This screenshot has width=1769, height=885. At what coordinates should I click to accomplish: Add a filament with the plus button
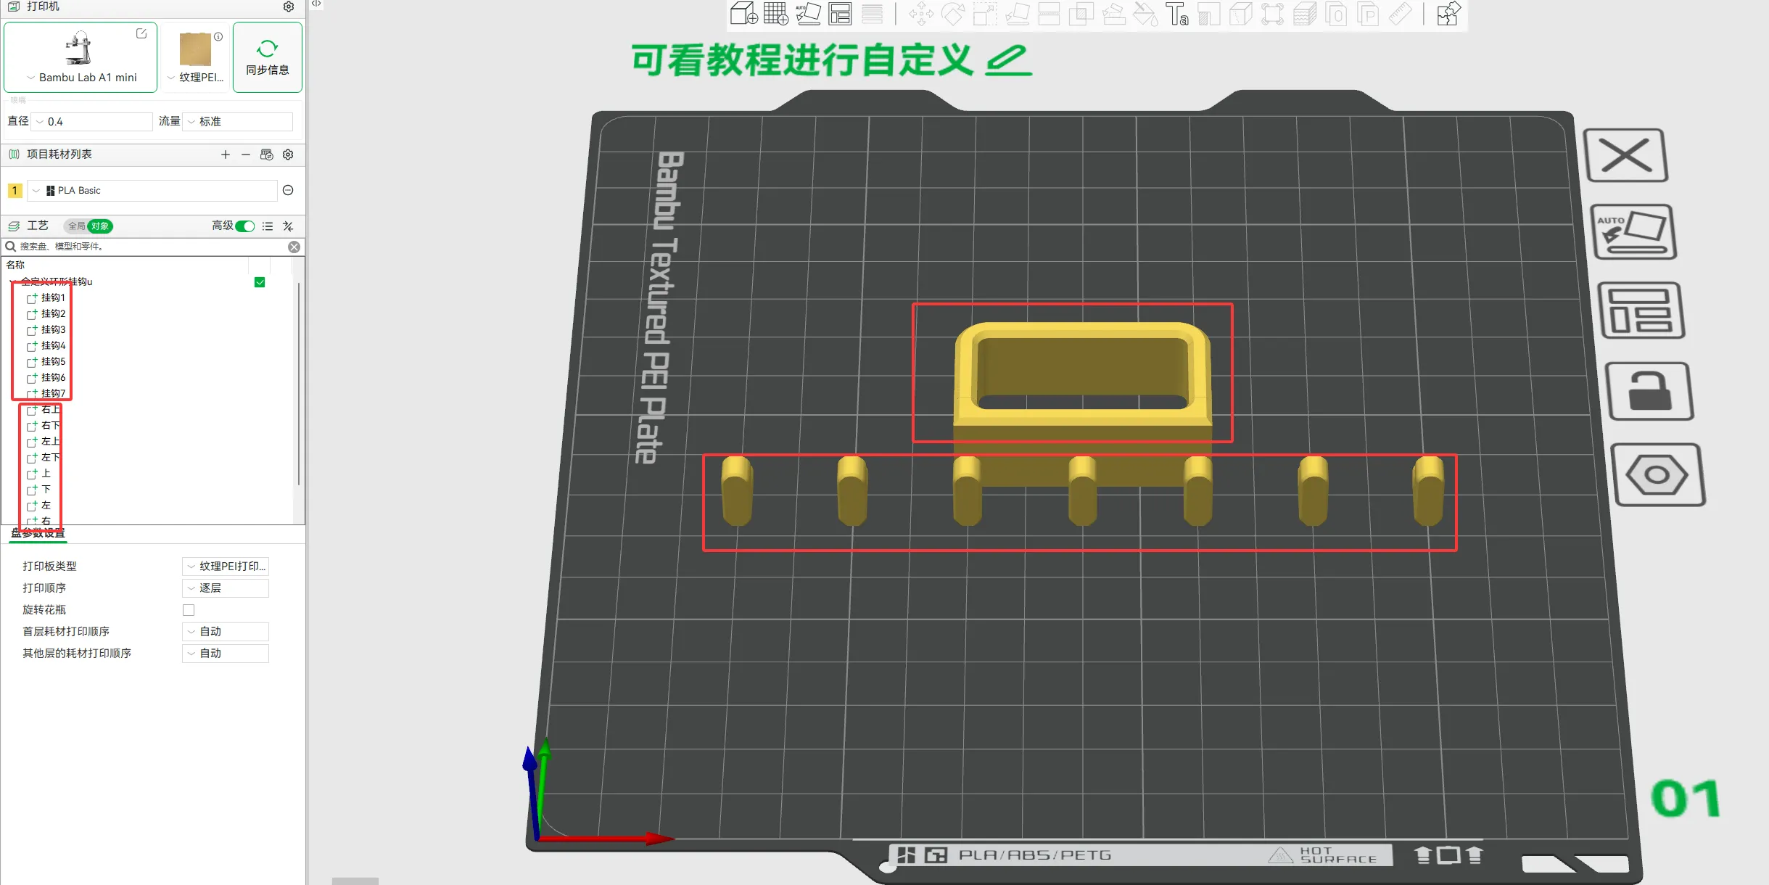point(226,155)
